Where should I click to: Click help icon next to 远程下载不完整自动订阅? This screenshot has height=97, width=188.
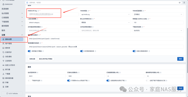[167, 81]
